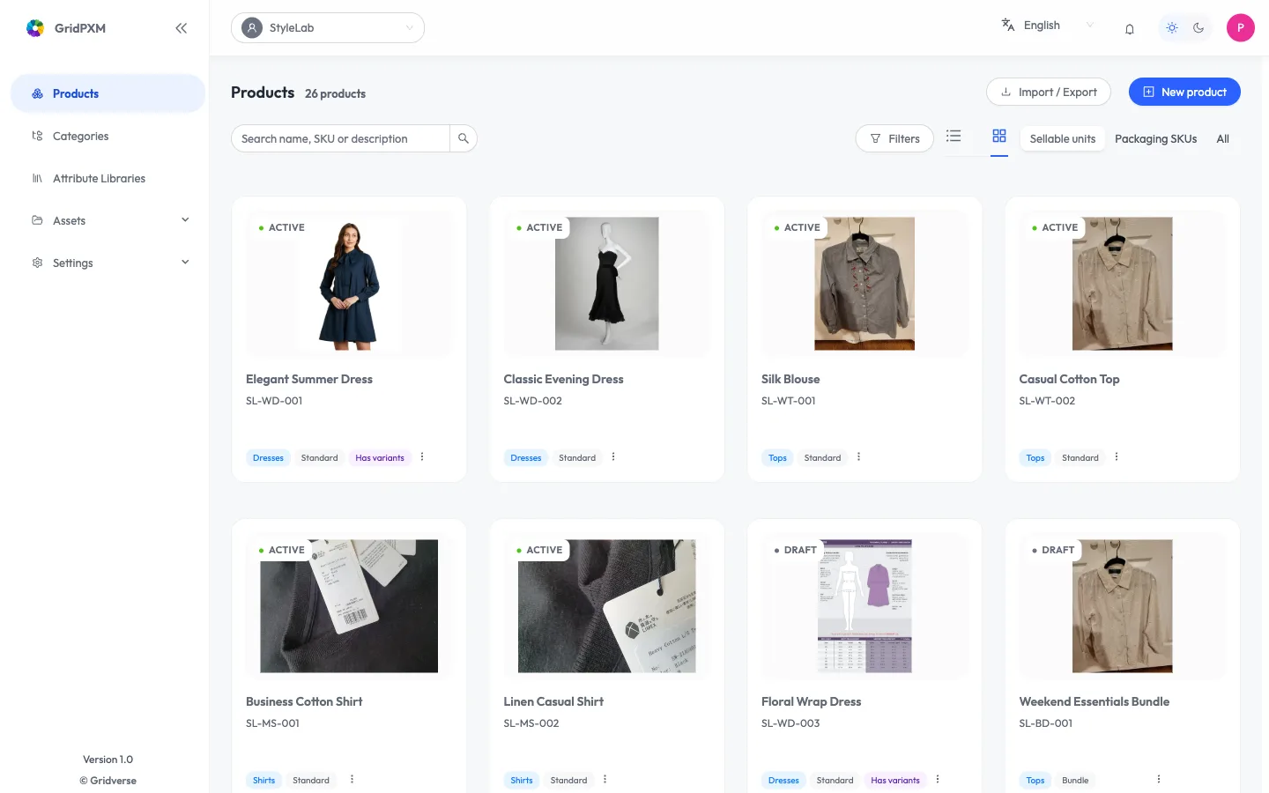Click the SL-WD-002 SKU text
The width and height of the screenshot is (1269, 793).
[x=532, y=401]
